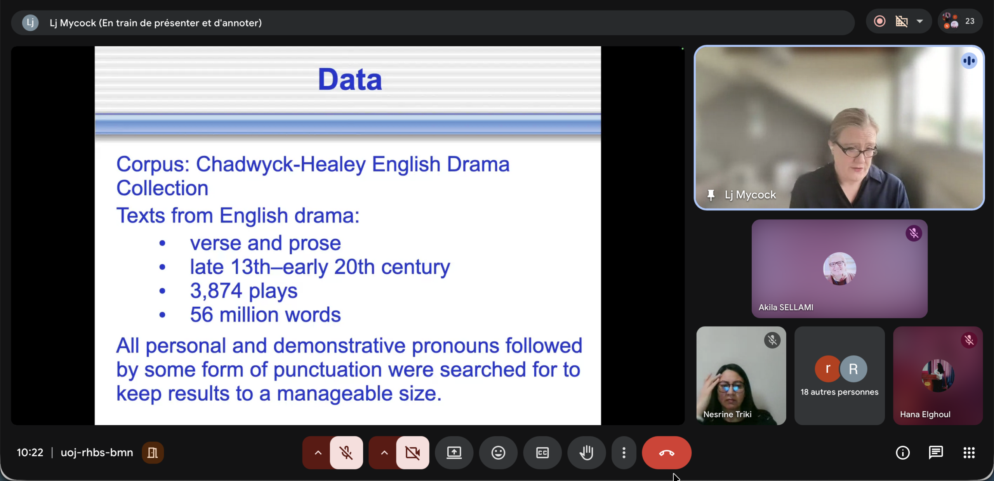This screenshot has height=481, width=994.
Task: Click the present screen icon
Action: click(x=454, y=453)
